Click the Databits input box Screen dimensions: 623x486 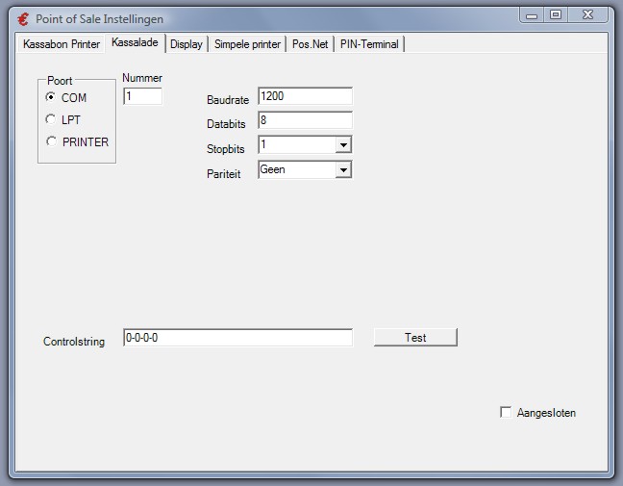(x=305, y=121)
